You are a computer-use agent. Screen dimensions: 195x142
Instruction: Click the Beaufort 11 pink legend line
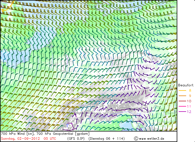pos(182,106)
